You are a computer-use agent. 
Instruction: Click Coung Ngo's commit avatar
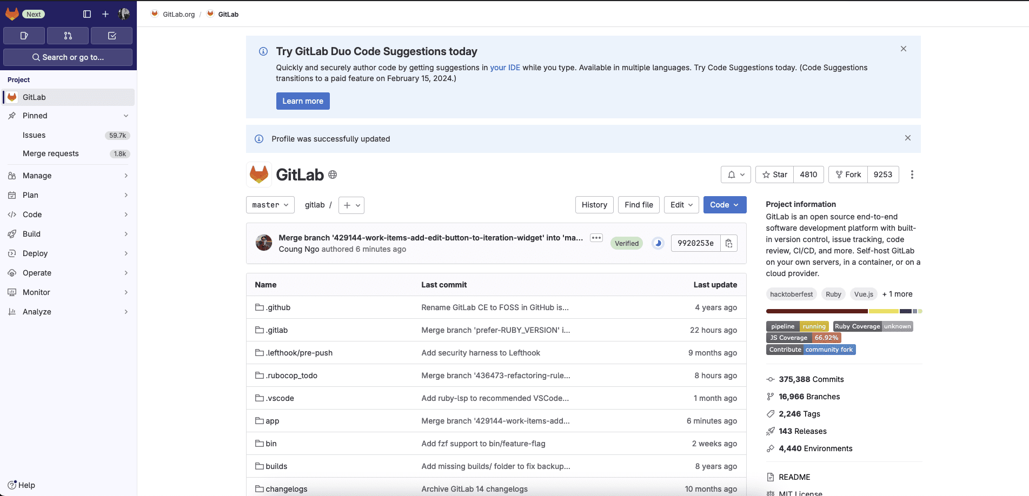click(x=263, y=243)
